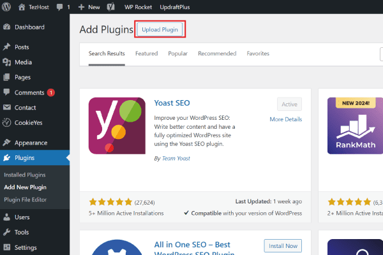
Task: Open All in One SEO logo thumbnail
Action: [117, 247]
